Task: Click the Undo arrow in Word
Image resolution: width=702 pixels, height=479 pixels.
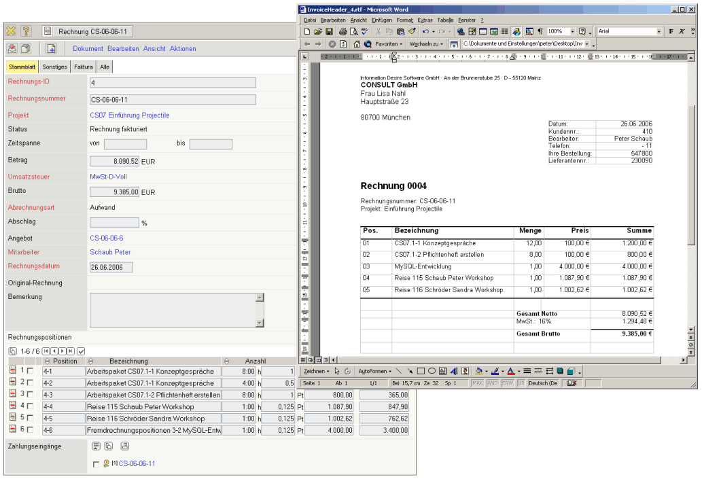Action: pyautogui.click(x=425, y=31)
